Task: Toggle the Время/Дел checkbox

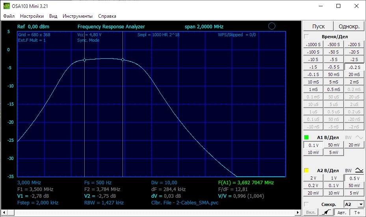Action: pos(307,37)
